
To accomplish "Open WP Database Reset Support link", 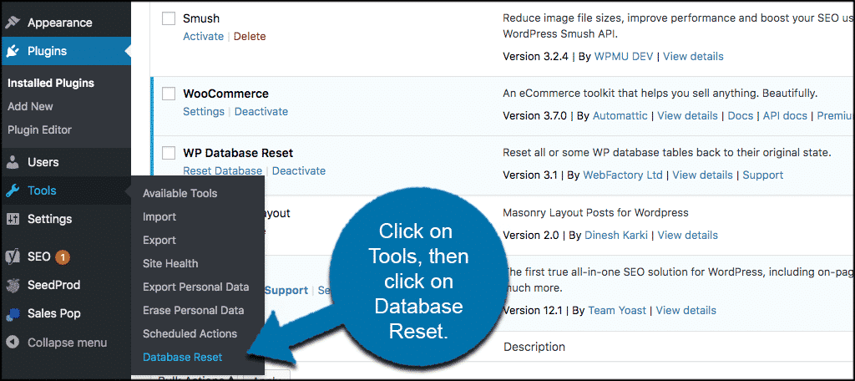I will [763, 175].
